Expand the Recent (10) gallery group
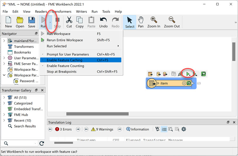Screen dimensions: 238x156 pyautogui.click(x=4, y=120)
